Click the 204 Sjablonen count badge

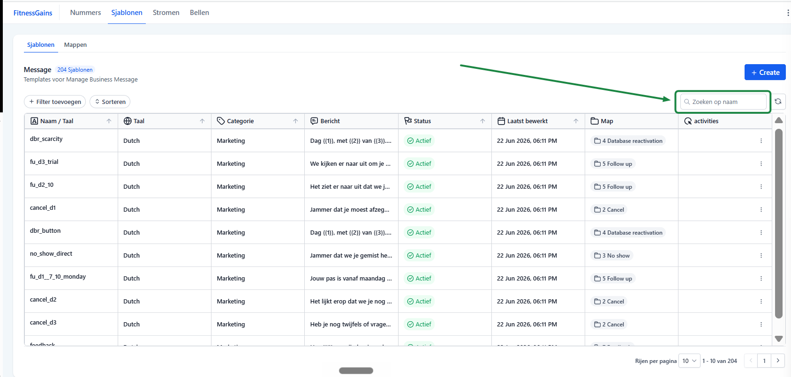tap(75, 70)
